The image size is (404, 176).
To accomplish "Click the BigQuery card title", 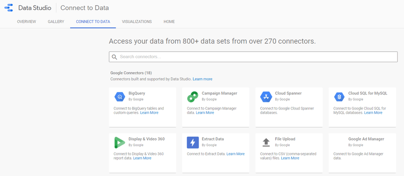I will (x=137, y=94).
